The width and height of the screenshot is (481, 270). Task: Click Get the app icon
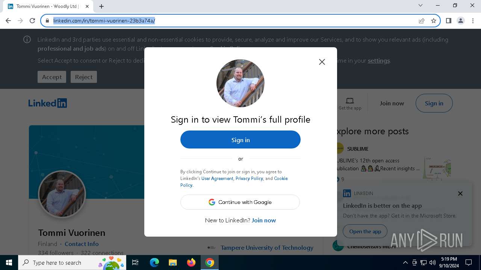coord(350,103)
